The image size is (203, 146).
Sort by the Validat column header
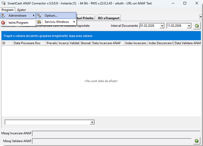pos(74,43)
